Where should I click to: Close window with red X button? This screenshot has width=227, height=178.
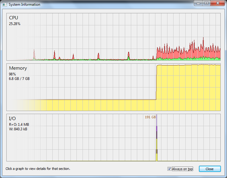click(218, 3)
